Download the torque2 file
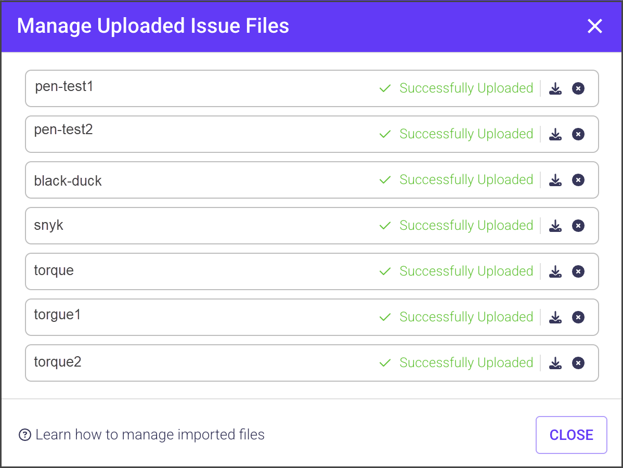623x468 pixels. click(x=555, y=363)
